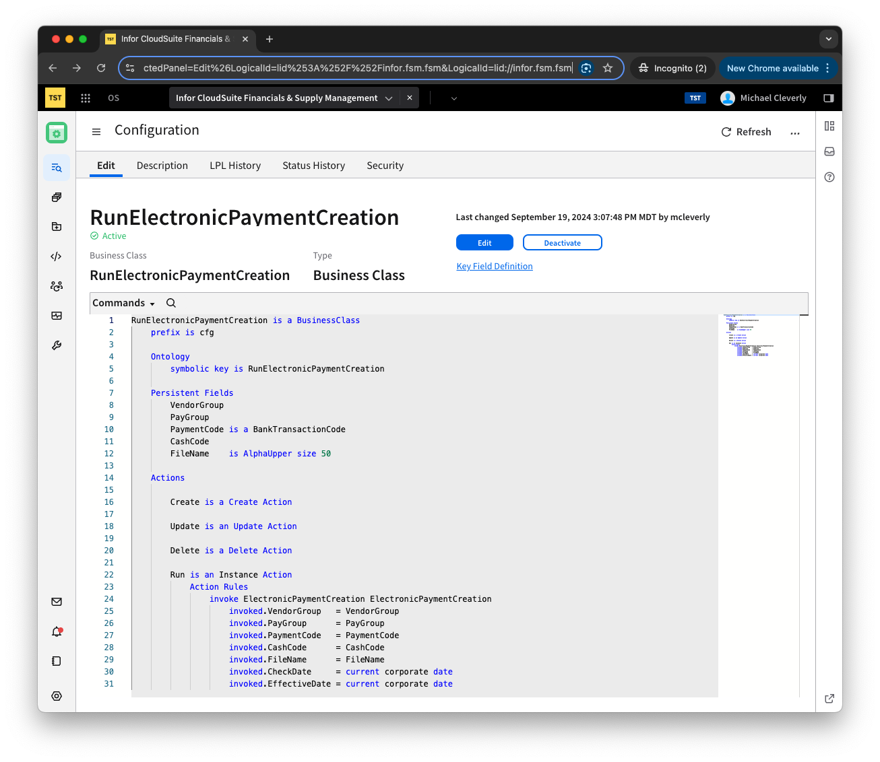
Task: Open the user group sidebar icon
Action: click(57, 286)
